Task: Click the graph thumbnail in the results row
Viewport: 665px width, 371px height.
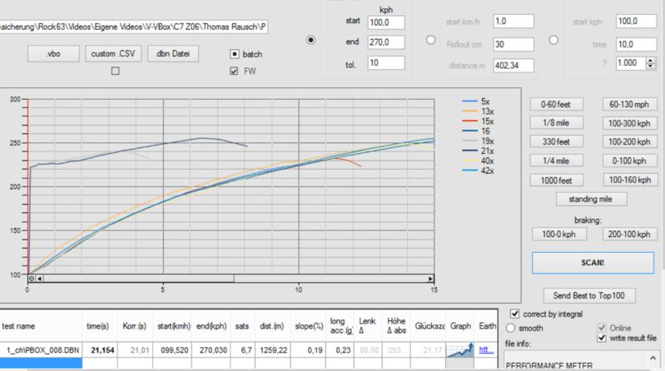Action: click(x=459, y=350)
